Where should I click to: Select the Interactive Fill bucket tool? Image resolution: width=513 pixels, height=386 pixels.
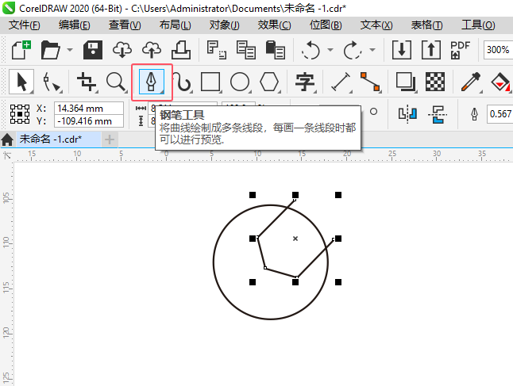tap(500, 82)
